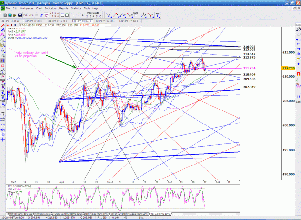Click the red F indicator button
Screen dimensions: 301x220
12,25
